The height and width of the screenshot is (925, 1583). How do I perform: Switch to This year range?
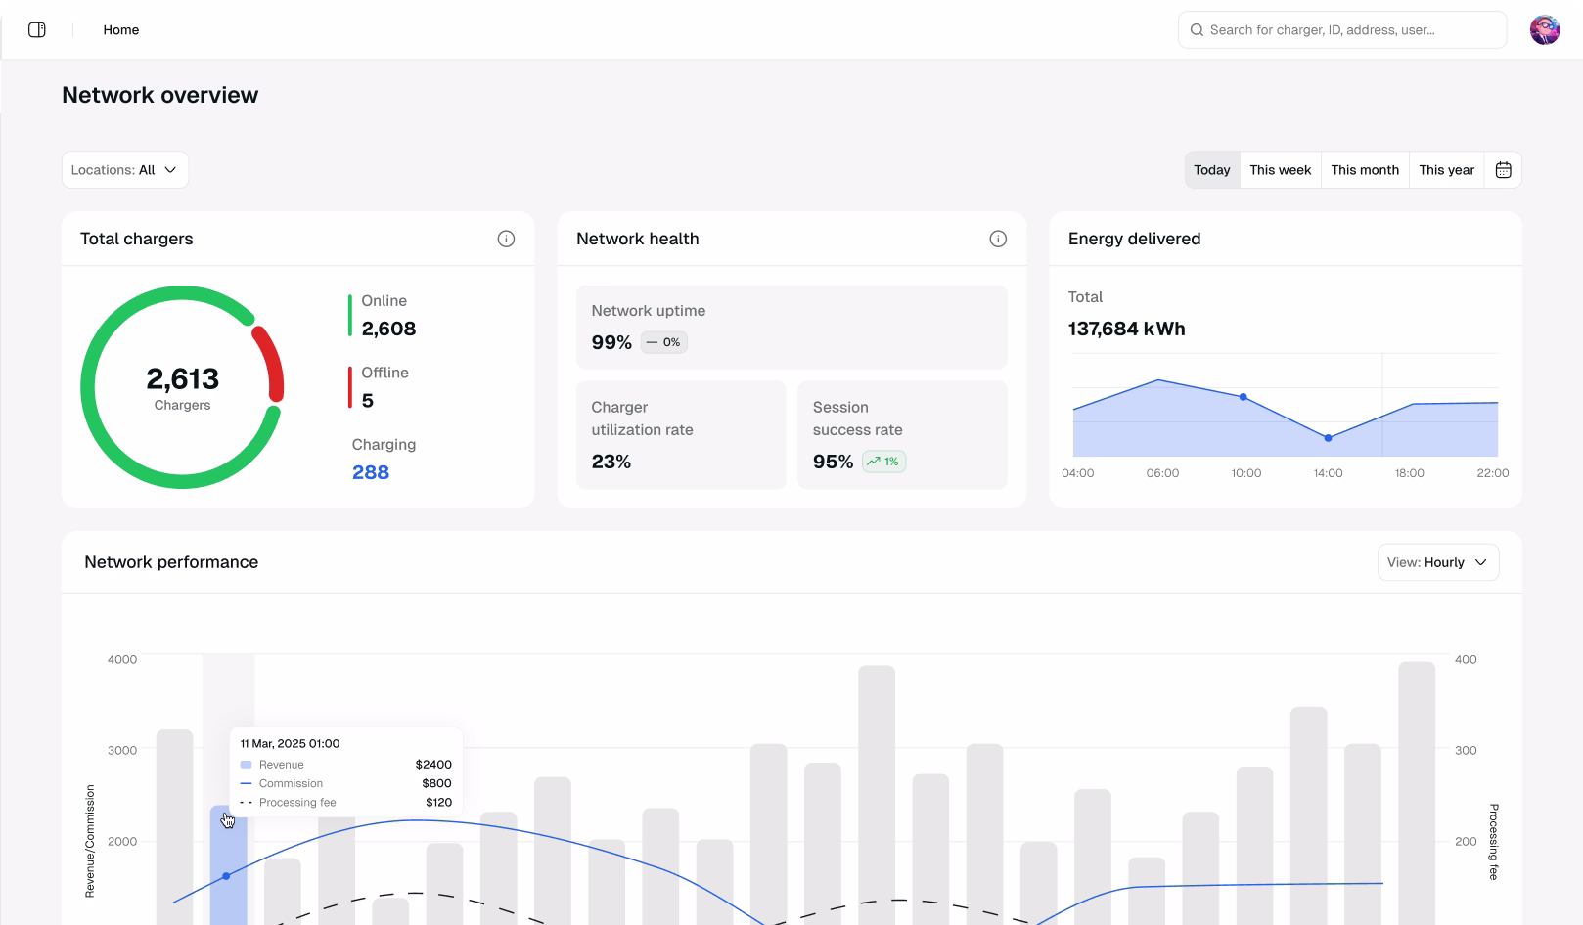pyautogui.click(x=1446, y=170)
